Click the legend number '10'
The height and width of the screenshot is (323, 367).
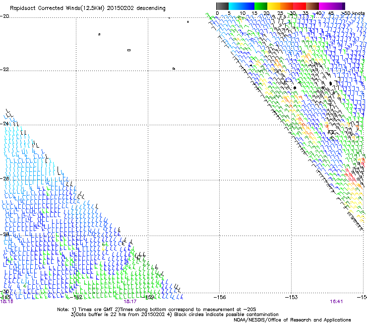coord(243,13)
